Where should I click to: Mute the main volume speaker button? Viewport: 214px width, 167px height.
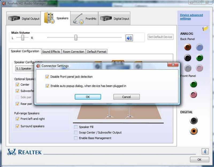pyautogui.click(x=129, y=38)
